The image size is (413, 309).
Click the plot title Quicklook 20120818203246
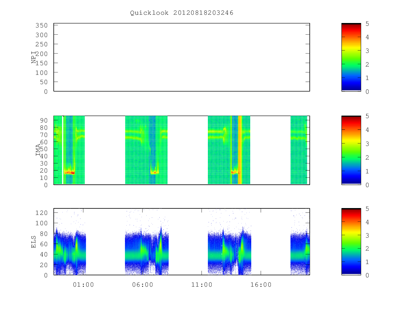point(182,13)
